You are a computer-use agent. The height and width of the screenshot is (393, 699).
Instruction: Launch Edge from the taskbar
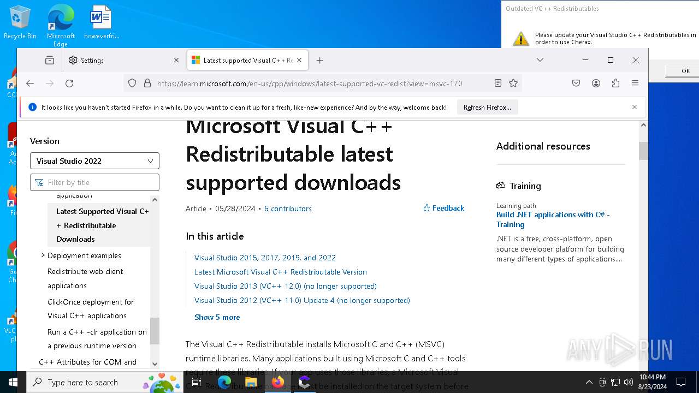(224, 382)
